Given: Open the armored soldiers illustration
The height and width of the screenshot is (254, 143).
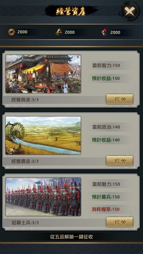Looking at the screenshot, I should (43, 197).
